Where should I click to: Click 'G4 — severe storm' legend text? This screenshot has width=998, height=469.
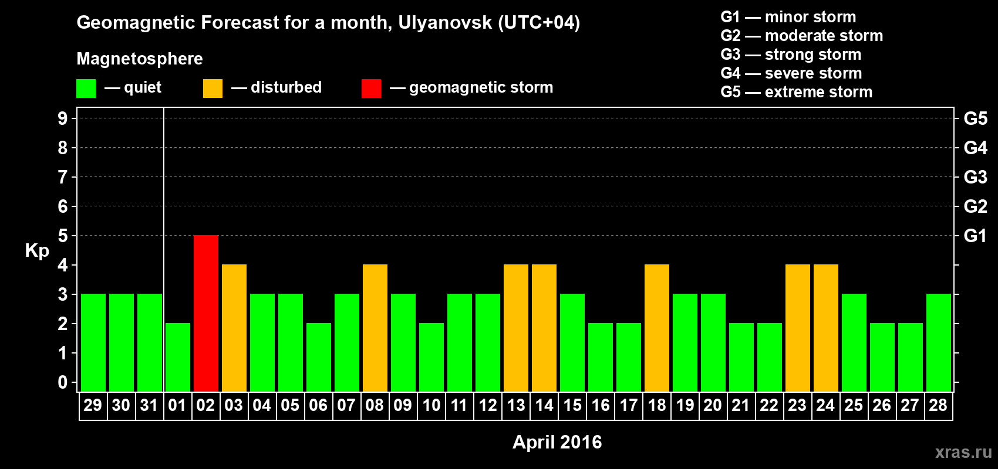pyautogui.click(x=791, y=73)
